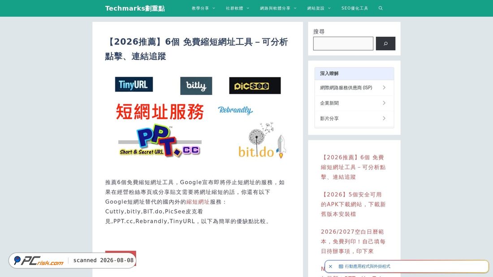This screenshot has height=277, width=493.
Task: Click the 深入瞭解 panel header
Action: (354, 73)
